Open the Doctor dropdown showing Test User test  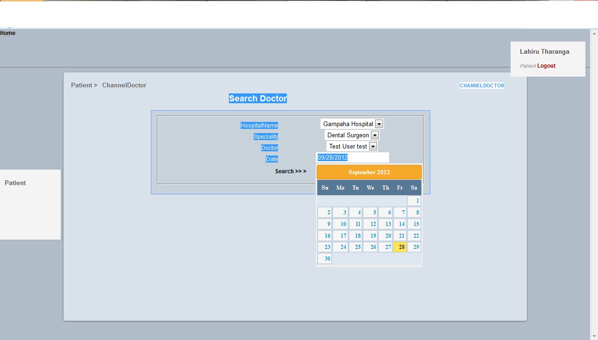pos(373,146)
